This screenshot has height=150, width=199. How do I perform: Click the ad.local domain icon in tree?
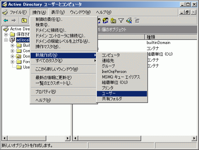[x=12, y=40]
